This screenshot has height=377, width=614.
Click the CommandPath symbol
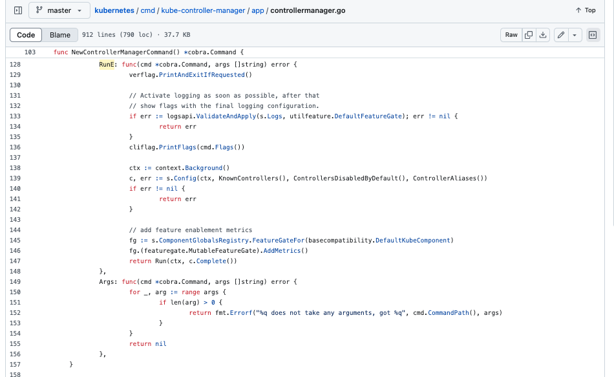(449, 313)
